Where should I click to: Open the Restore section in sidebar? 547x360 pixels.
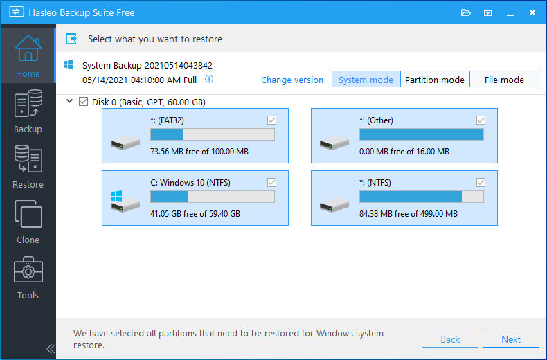(28, 166)
